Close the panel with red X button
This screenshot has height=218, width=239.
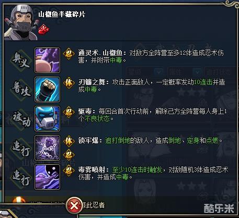[74, 206]
